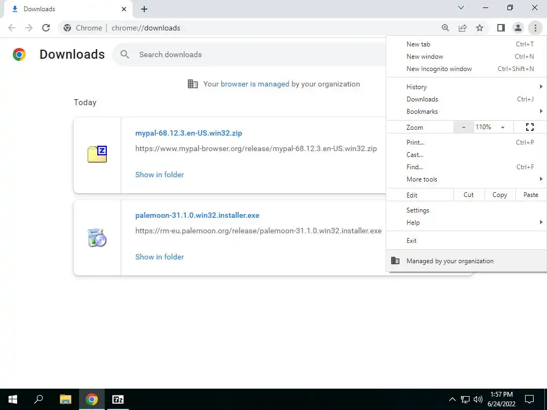Click the organization building icon in menu
Screen dimensions: 547x410
[395, 261]
